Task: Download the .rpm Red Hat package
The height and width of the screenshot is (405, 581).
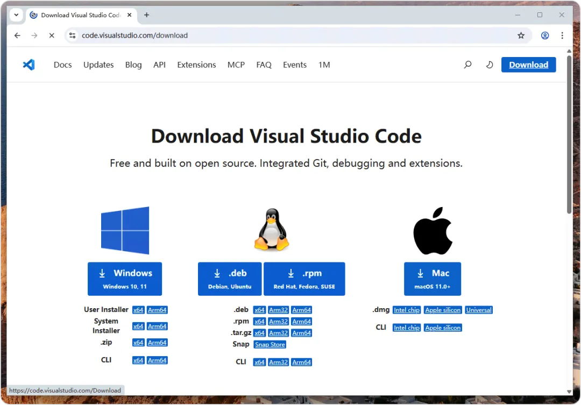Action: point(304,279)
